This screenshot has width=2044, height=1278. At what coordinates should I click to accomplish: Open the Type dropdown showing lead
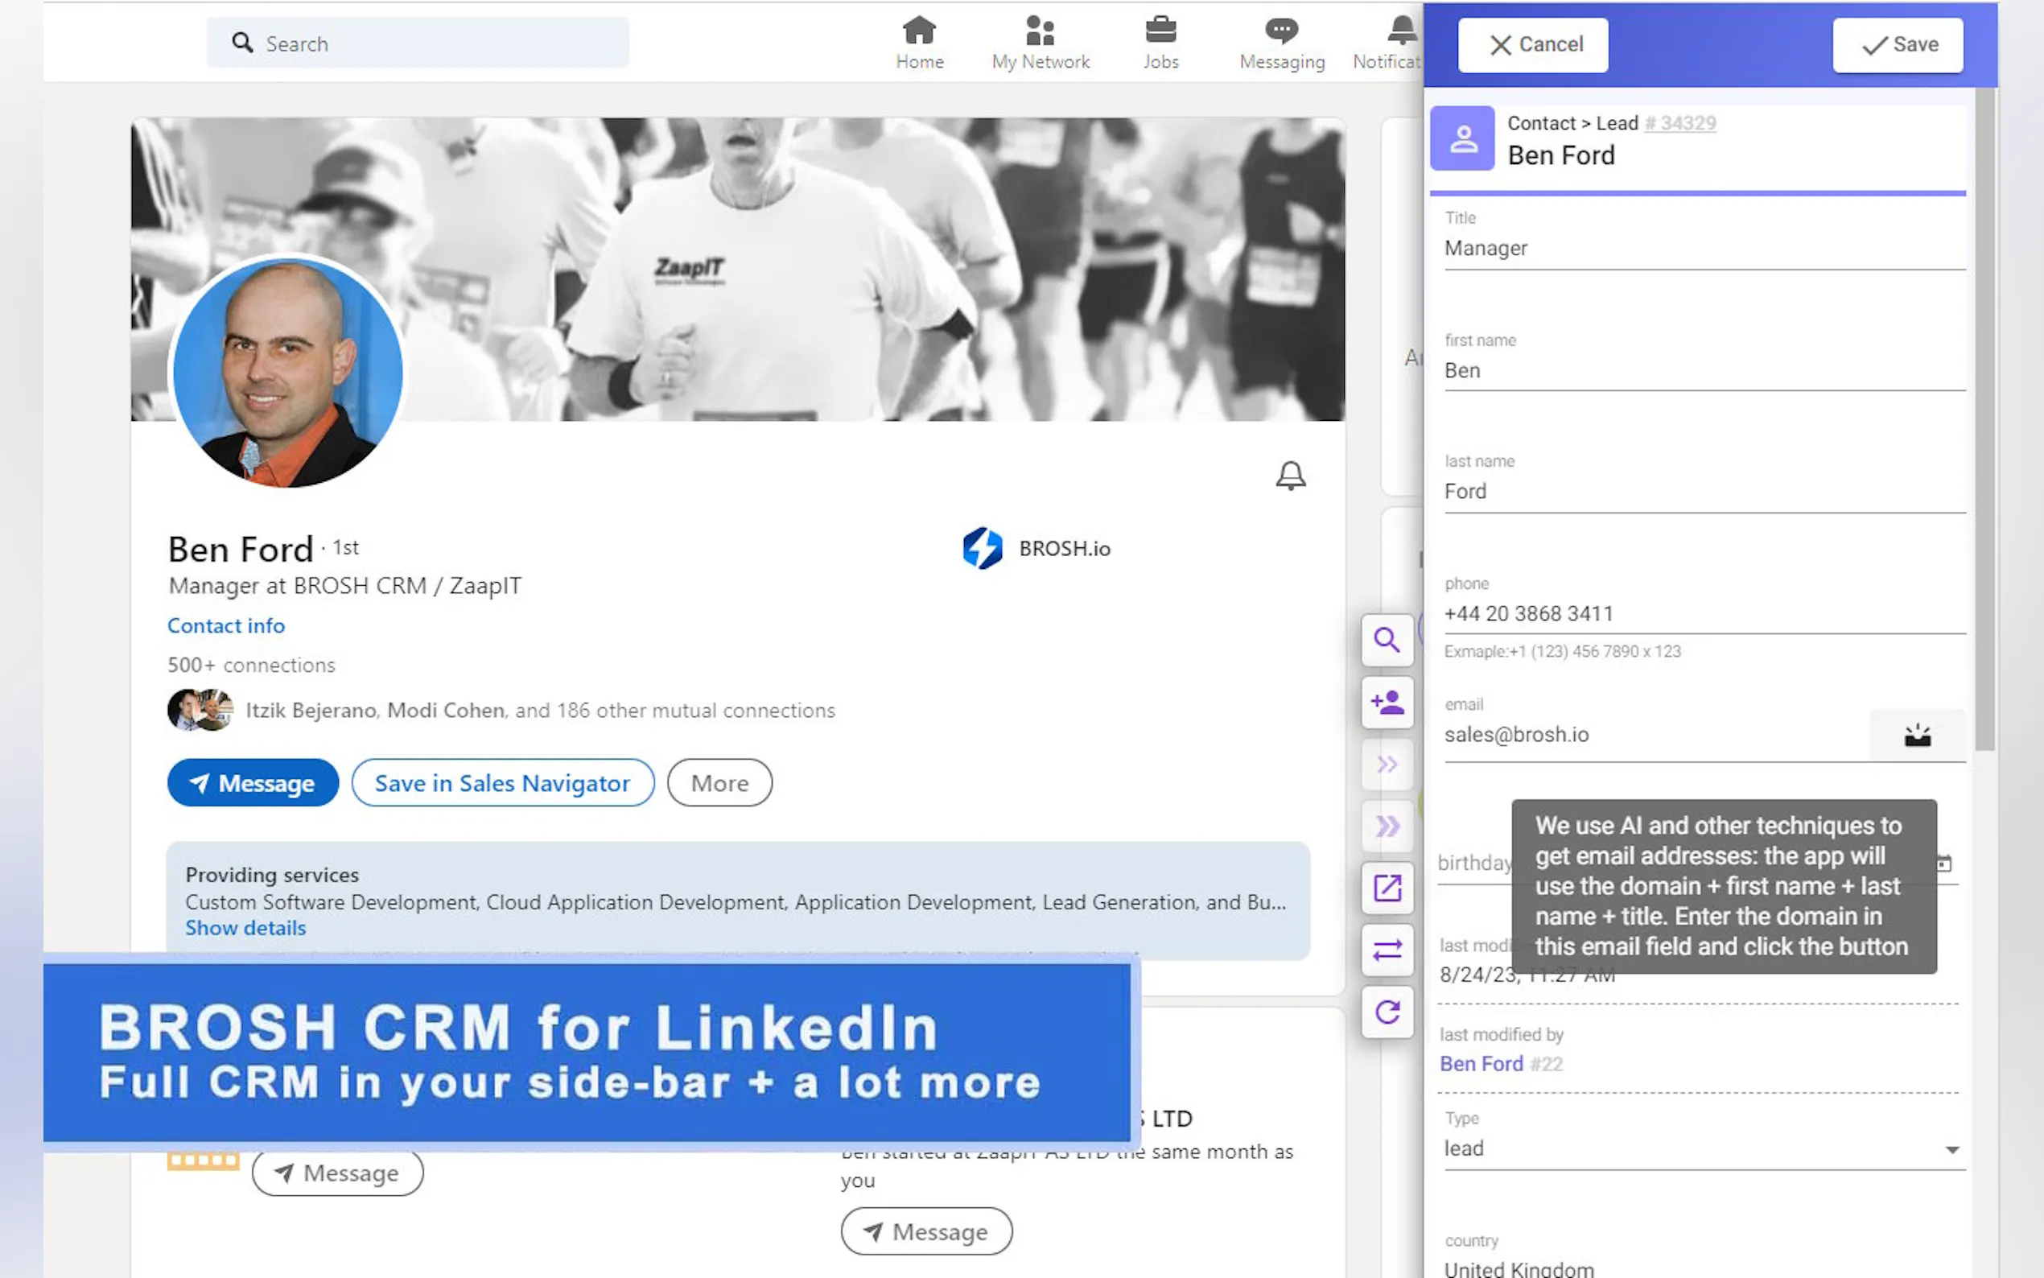(x=1703, y=1148)
